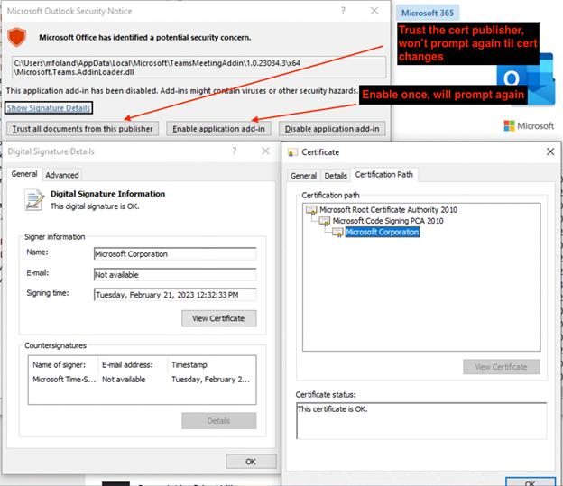Click the Countersignatures Timestamp value Tuesday, February 2...
The image size is (563, 486).
[211, 380]
